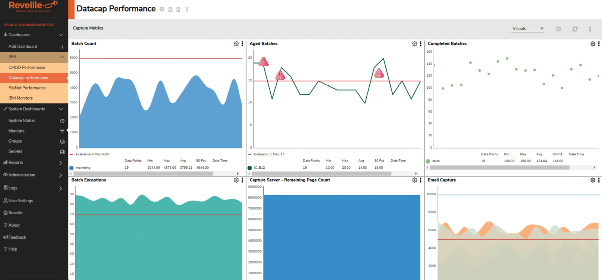Click the Groups sidebar item

pos(15,141)
